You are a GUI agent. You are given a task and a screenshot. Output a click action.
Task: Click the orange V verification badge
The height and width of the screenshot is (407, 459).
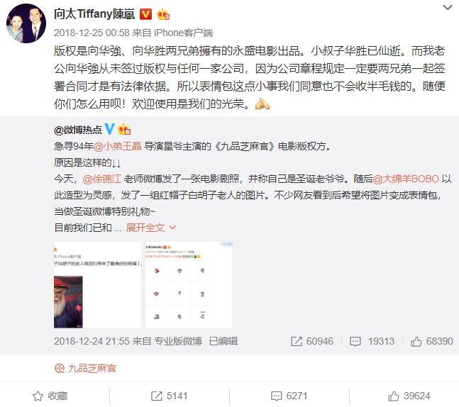[145, 14]
